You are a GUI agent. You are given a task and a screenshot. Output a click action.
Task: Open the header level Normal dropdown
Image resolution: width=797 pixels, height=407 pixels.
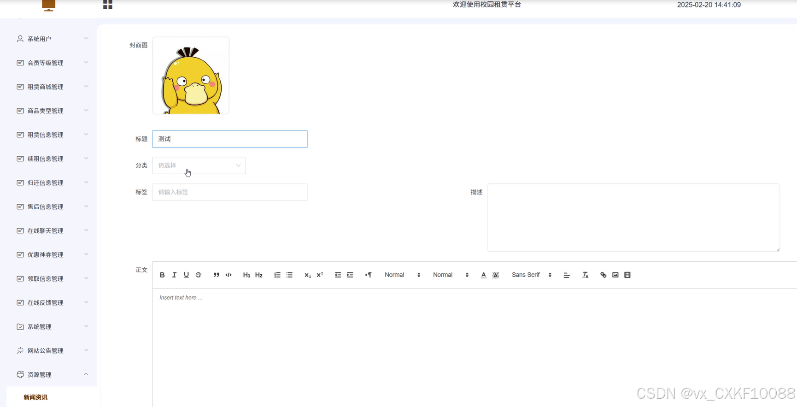pyautogui.click(x=451, y=275)
